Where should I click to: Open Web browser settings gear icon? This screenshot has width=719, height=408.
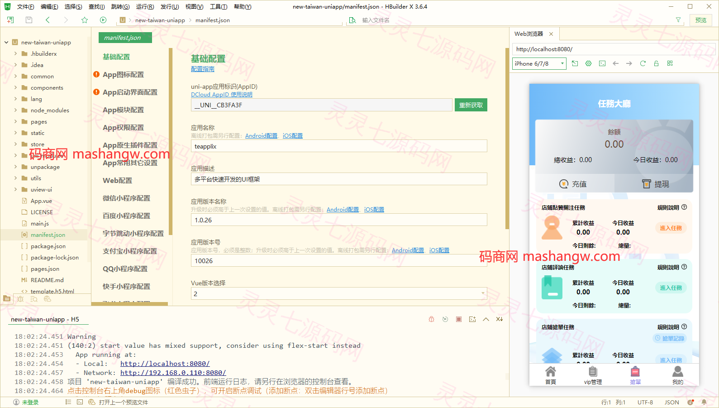(589, 63)
